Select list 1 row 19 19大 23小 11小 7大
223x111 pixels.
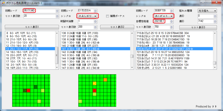30,68
